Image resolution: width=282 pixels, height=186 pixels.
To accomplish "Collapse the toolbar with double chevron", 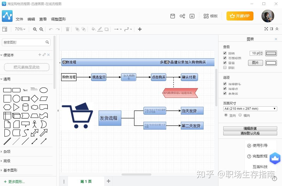I will (277, 29).
